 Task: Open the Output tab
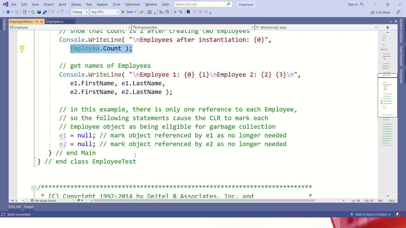[29, 206]
